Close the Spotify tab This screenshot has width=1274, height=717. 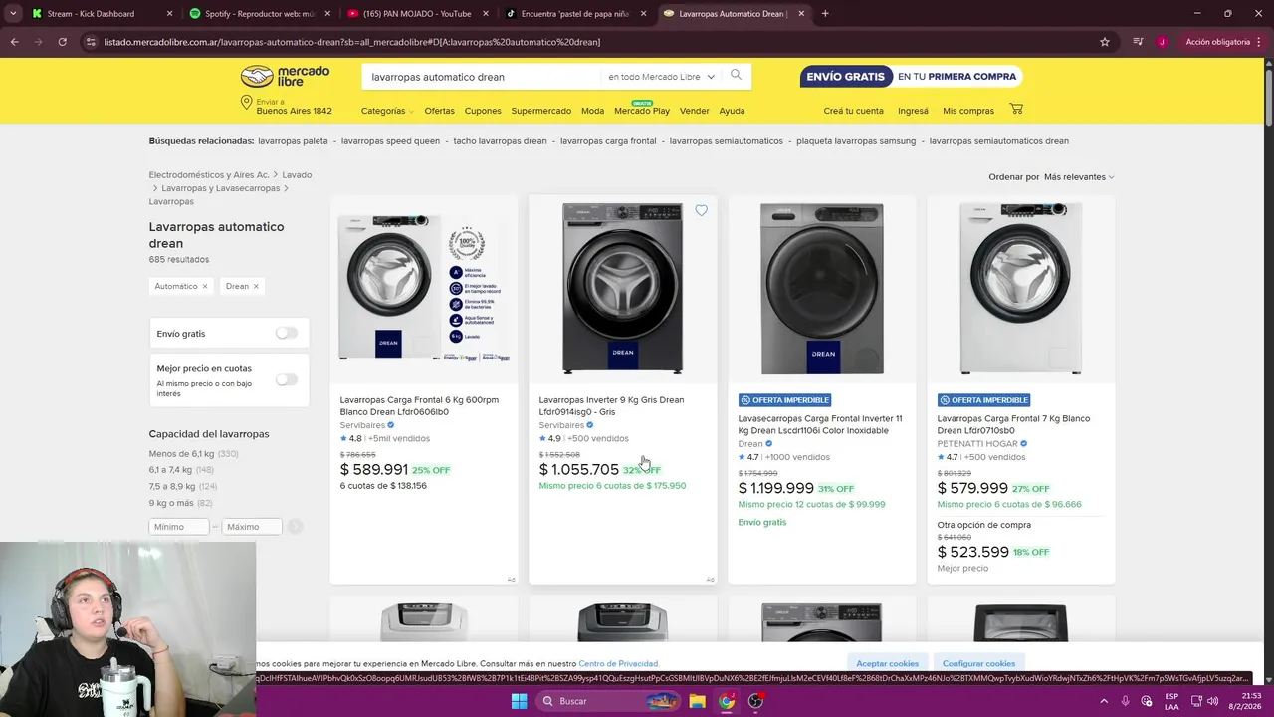(x=329, y=14)
